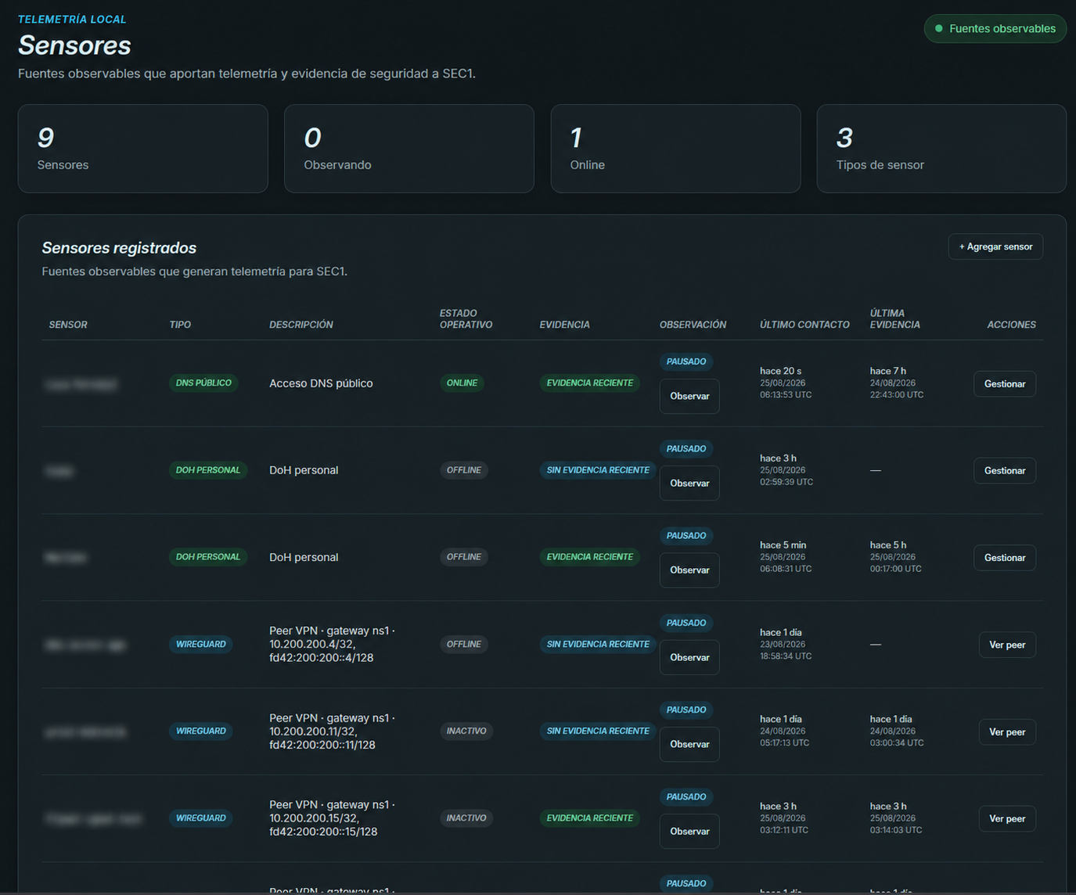Click the OBSERVACIÓN column header
This screenshot has height=895, width=1076.
tap(693, 325)
